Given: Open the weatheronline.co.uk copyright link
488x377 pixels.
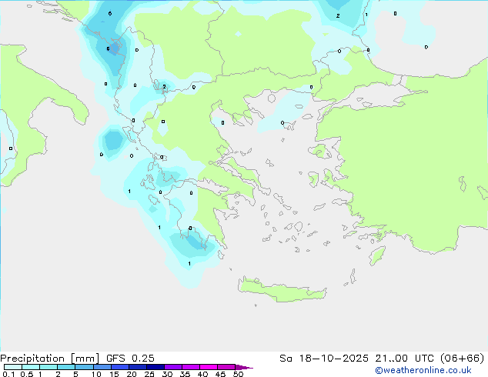Looking at the screenshot, I should [x=423, y=370].
